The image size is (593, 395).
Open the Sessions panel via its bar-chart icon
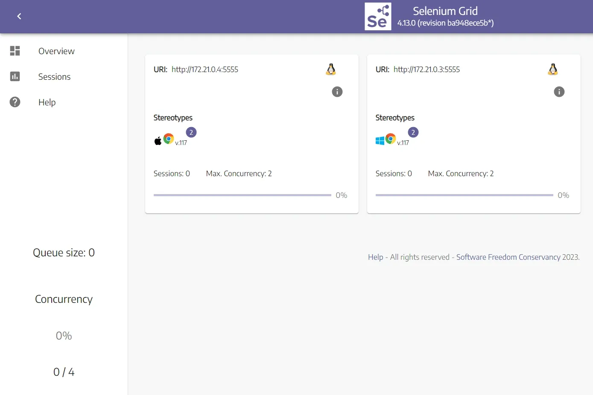[x=15, y=76]
